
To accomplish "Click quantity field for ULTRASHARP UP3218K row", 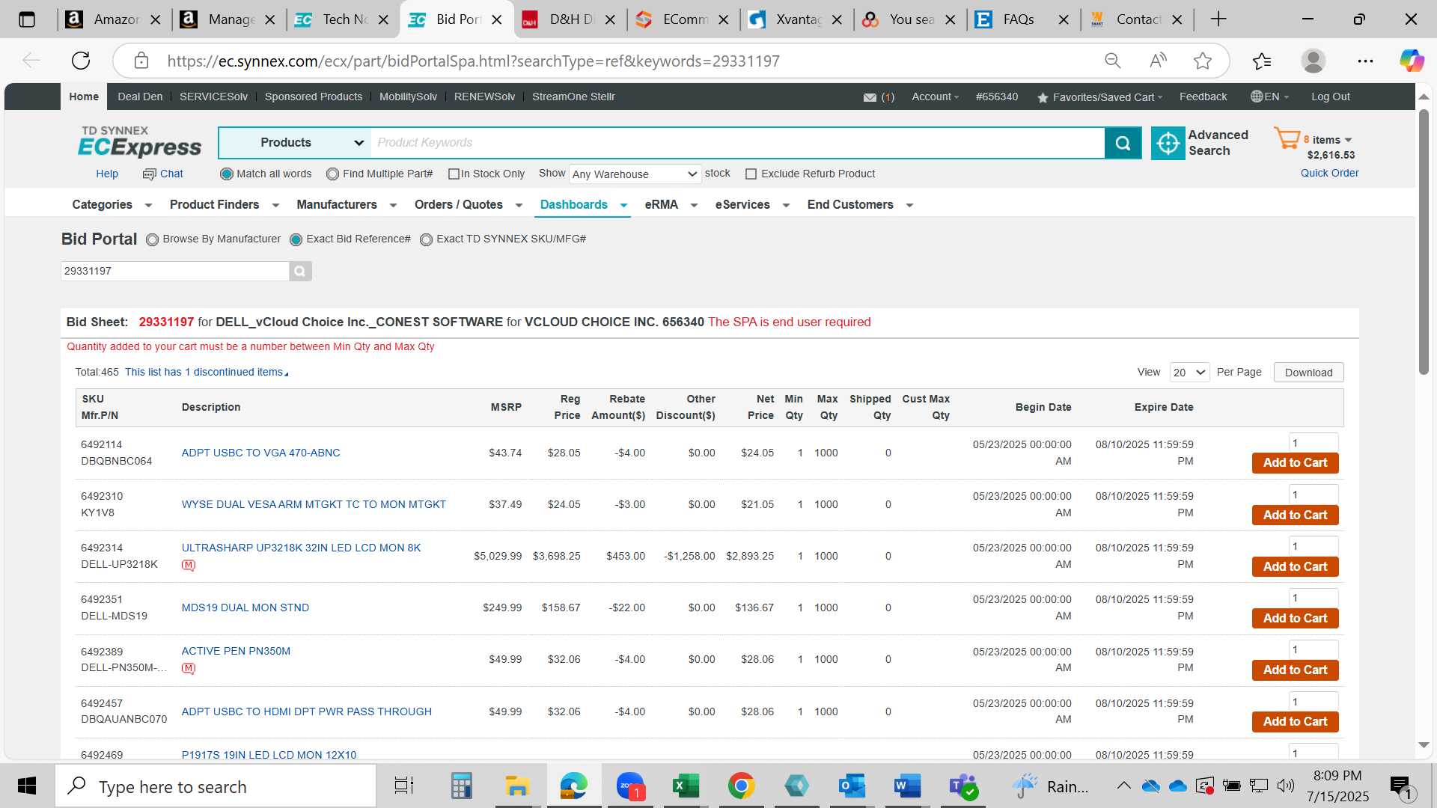I will tap(1313, 546).
